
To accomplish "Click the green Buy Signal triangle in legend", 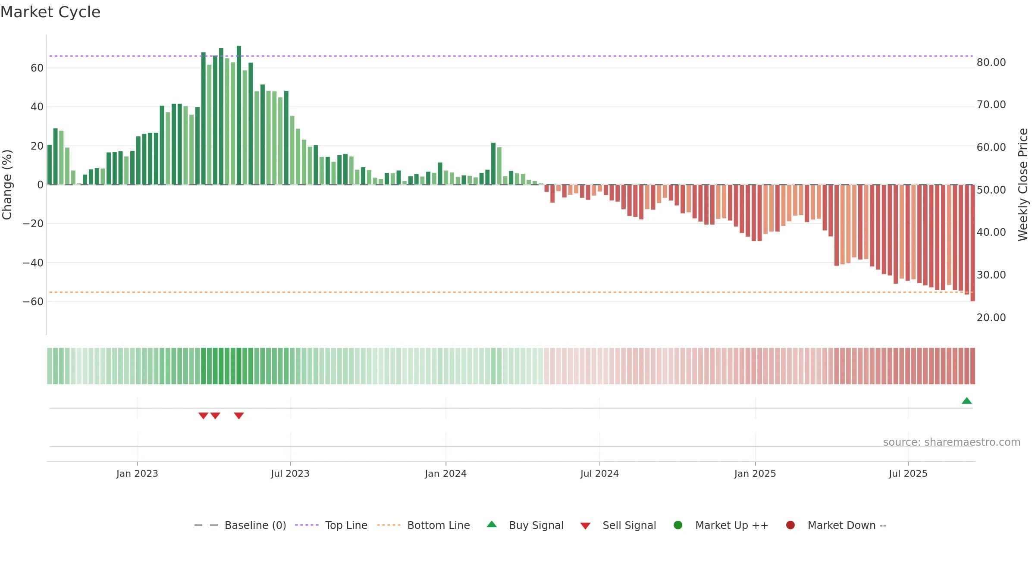I will coord(492,524).
